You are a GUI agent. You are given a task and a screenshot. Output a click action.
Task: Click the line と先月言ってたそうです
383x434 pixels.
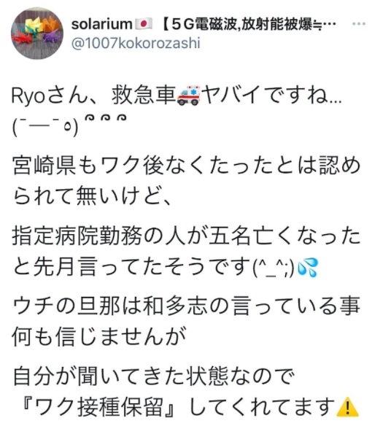tap(165, 267)
